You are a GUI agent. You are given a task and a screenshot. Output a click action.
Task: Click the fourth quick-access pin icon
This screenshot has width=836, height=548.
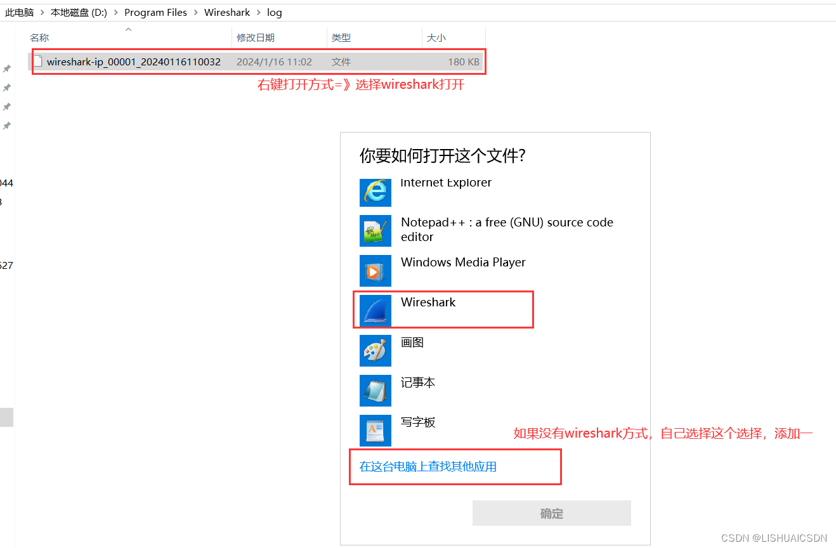7,126
